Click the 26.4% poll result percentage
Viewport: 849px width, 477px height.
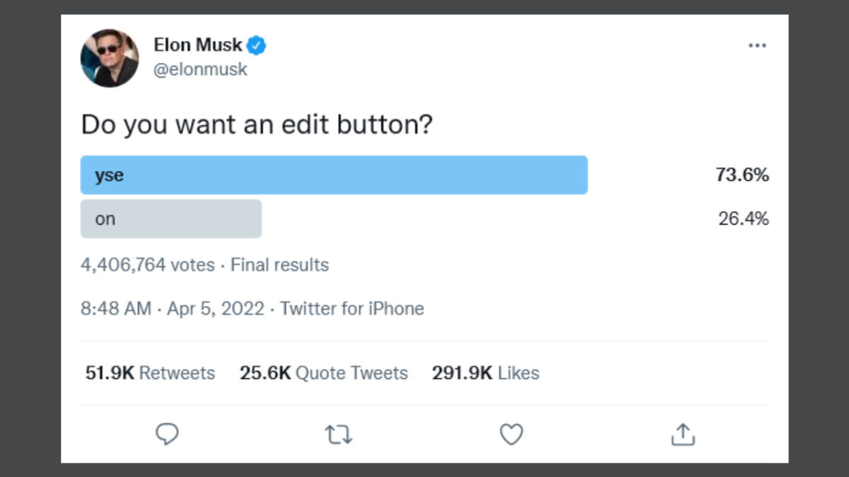point(744,219)
